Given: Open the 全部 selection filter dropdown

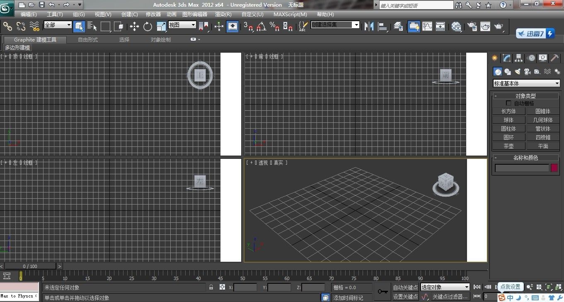Looking at the screenshot, I should point(58,25).
